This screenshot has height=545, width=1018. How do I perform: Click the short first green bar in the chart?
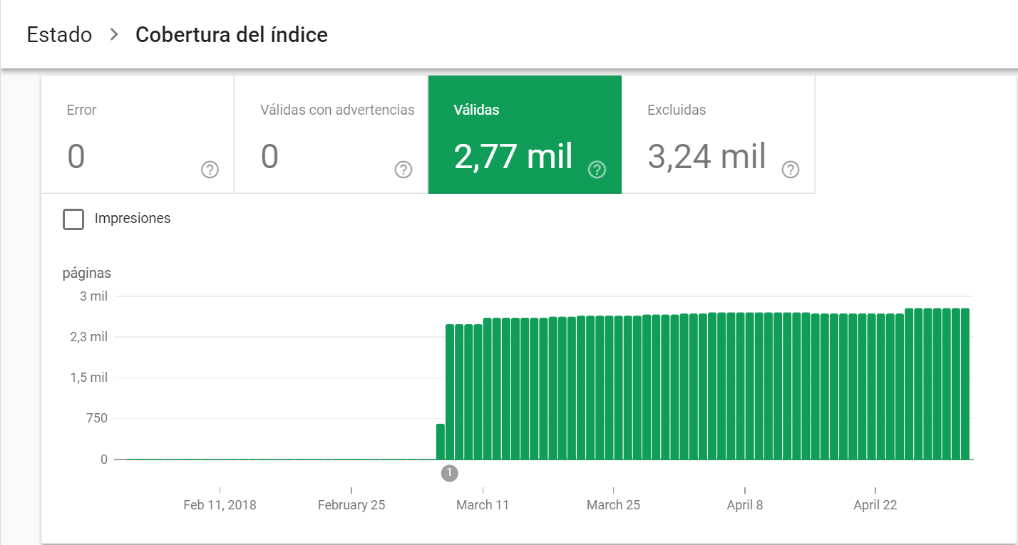pyautogui.click(x=441, y=442)
